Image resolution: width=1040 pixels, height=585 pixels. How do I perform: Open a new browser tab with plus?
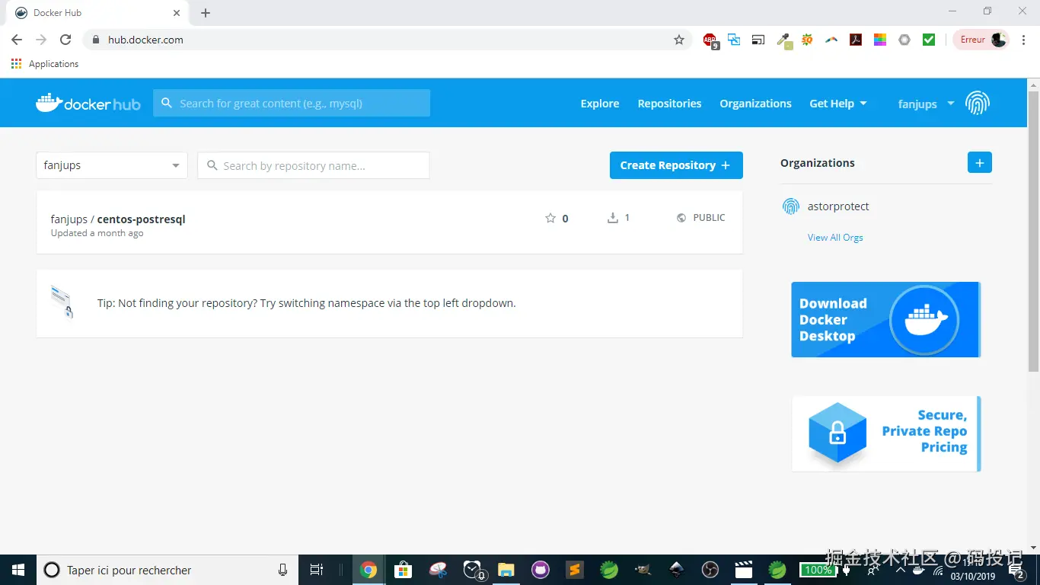point(206,13)
